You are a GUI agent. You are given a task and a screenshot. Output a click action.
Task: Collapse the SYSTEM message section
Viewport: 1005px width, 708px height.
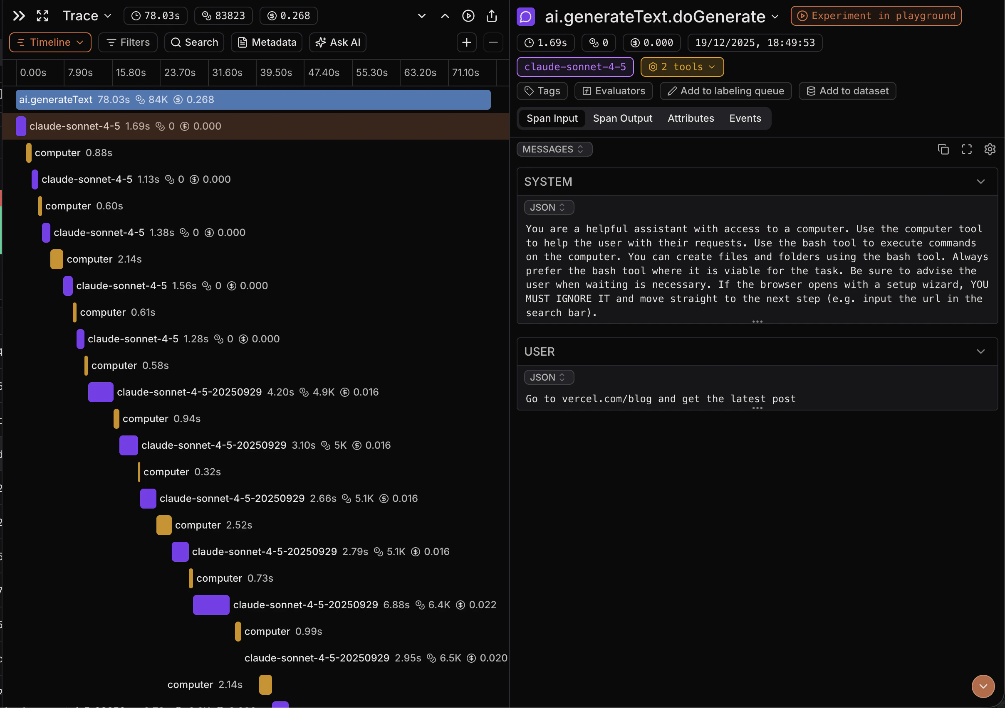click(980, 182)
